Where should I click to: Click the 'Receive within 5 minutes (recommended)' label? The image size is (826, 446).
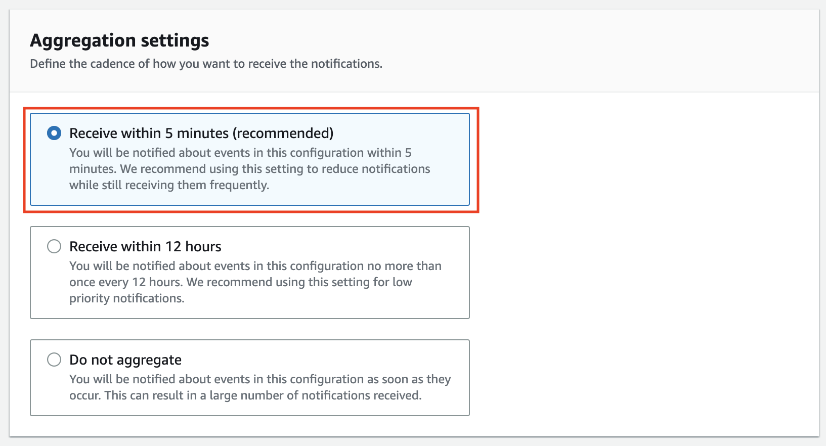click(x=201, y=133)
